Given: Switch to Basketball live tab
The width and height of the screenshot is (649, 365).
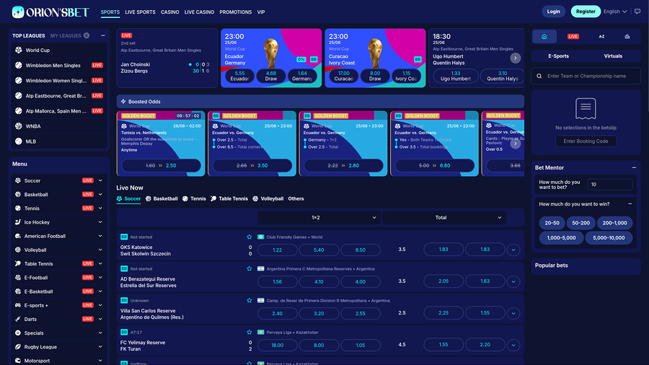Looking at the screenshot, I should coord(162,198).
